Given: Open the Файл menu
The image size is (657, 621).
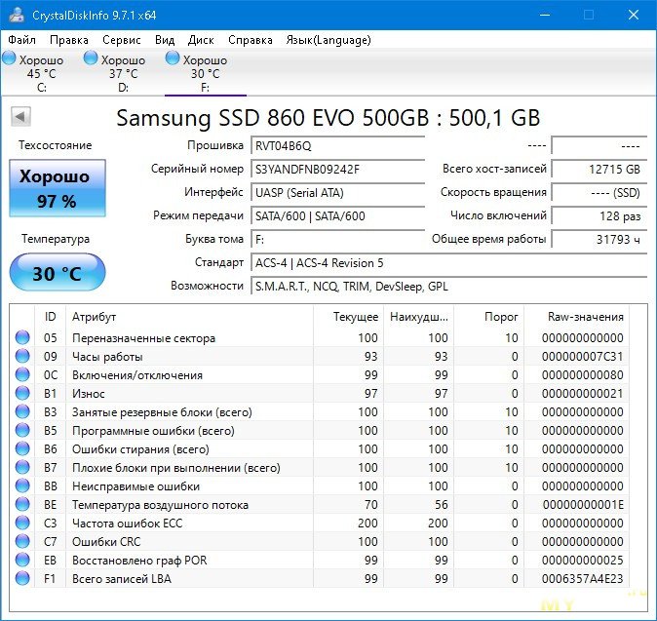Looking at the screenshot, I should [21, 40].
